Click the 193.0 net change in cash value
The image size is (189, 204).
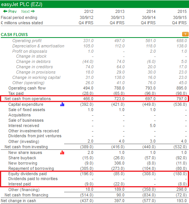(x=181, y=201)
